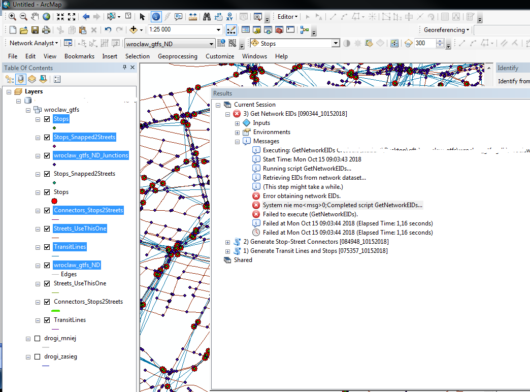Open the Selection menu
Viewport: 530px width, 392px height.
point(137,56)
